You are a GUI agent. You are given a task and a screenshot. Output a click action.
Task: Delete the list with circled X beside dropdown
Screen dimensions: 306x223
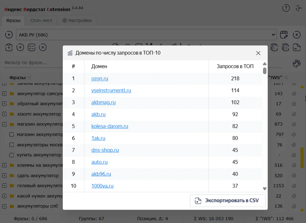tap(297, 35)
